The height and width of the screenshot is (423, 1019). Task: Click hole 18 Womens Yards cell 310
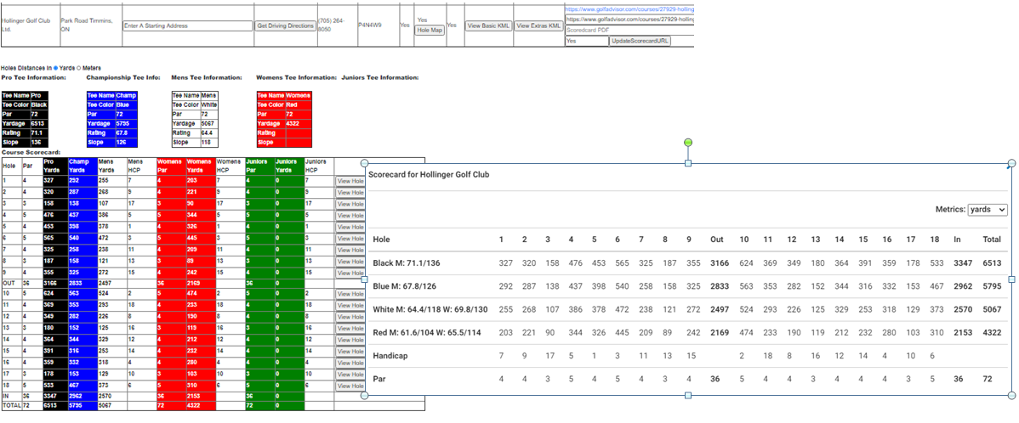click(x=200, y=386)
